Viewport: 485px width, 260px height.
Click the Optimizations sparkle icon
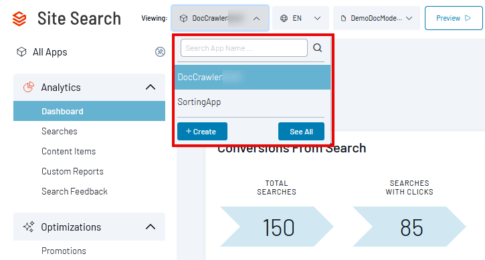29,227
